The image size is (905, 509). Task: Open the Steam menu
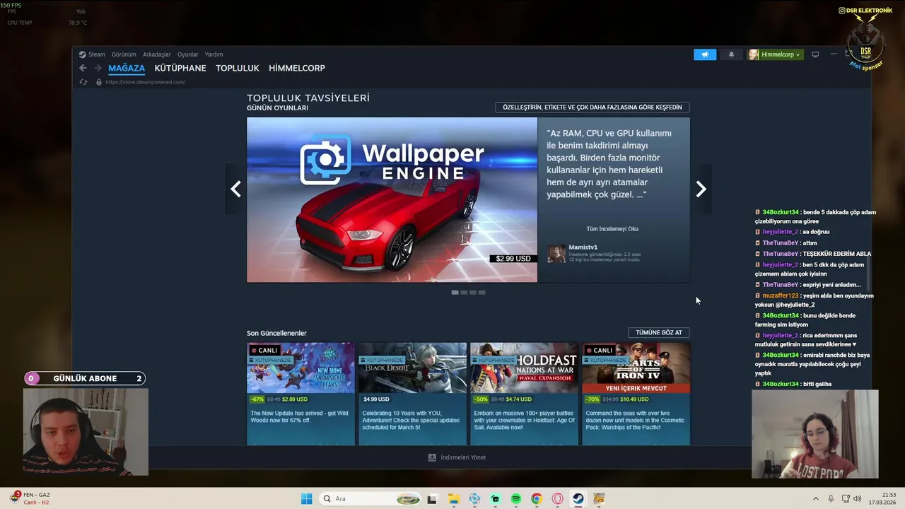(x=97, y=54)
